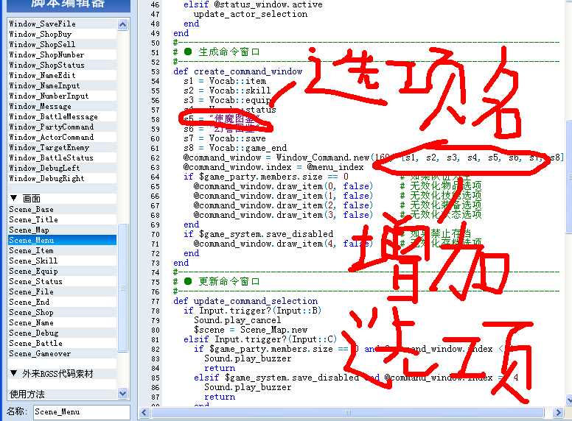Select 使用方法 entry in script list

pos(62,395)
